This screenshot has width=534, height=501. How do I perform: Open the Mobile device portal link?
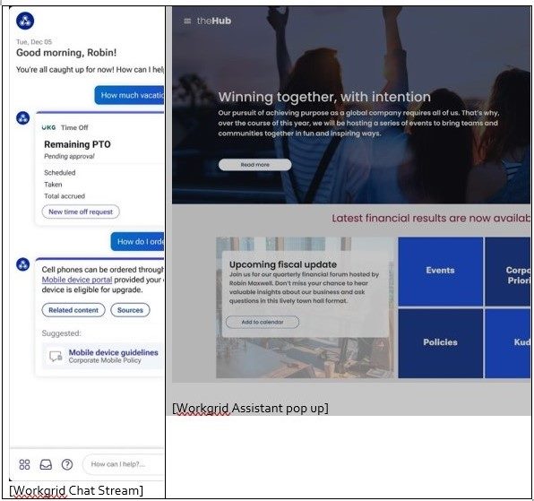[77, 280]
